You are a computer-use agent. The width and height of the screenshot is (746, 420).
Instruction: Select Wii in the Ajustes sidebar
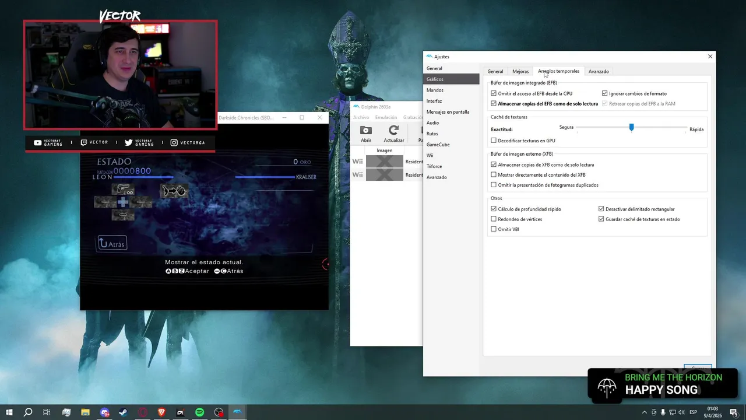pyautogui.click(x=451, y=155)
